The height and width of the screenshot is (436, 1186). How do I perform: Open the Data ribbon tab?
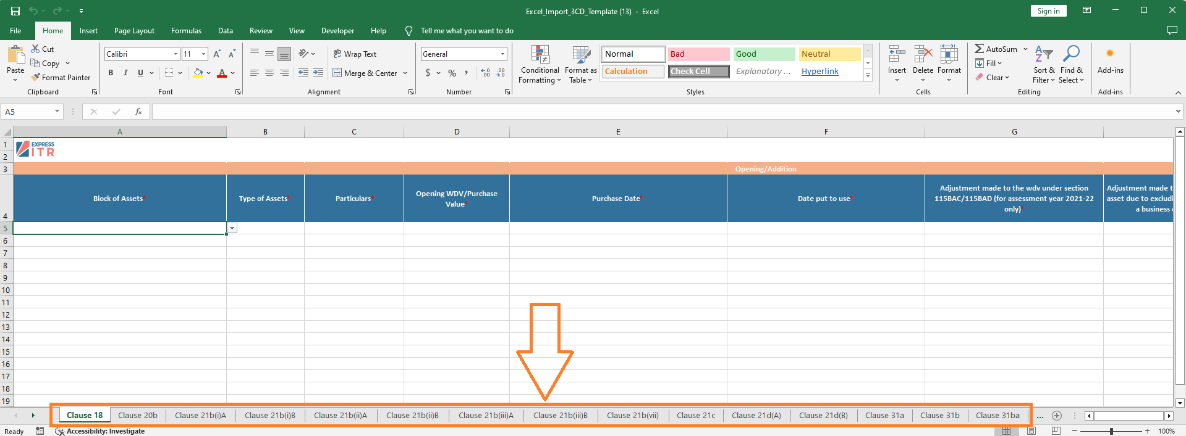226,31
